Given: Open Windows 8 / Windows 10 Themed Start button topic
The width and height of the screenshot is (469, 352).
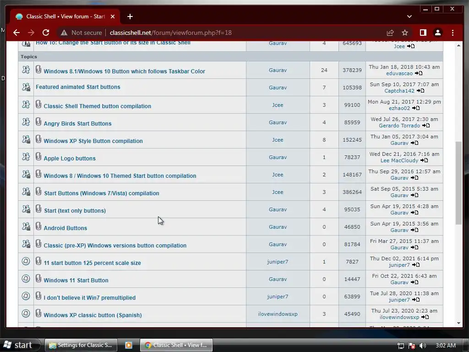Looking at the screenshot, I should click(x=120, y=176).
